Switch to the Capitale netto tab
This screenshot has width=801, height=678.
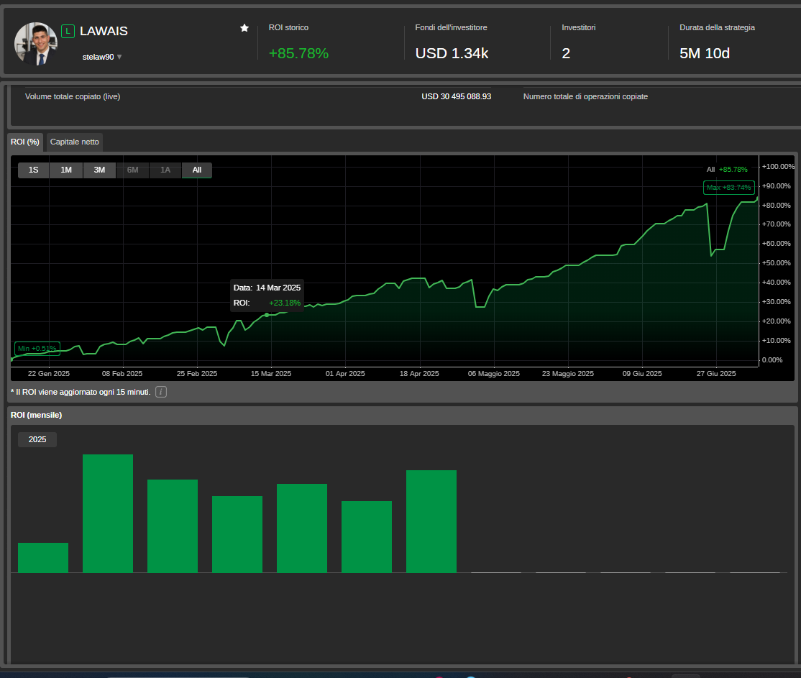point(74,142)
